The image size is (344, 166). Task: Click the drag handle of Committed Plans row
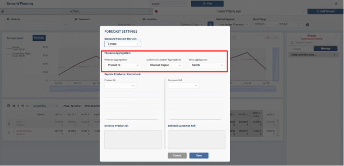[x=9, y=132]
